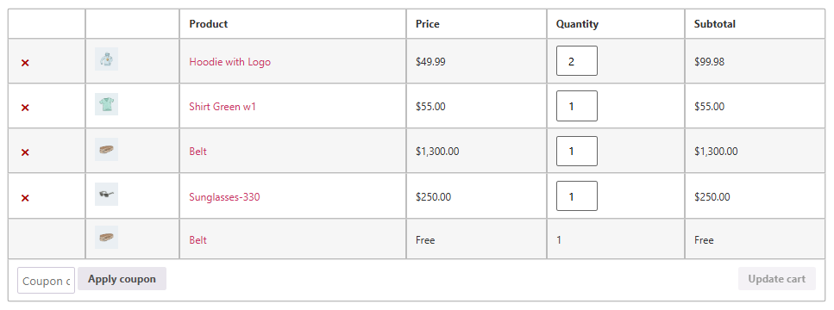Open the sunglasses thumbnail image

point(106,195)
